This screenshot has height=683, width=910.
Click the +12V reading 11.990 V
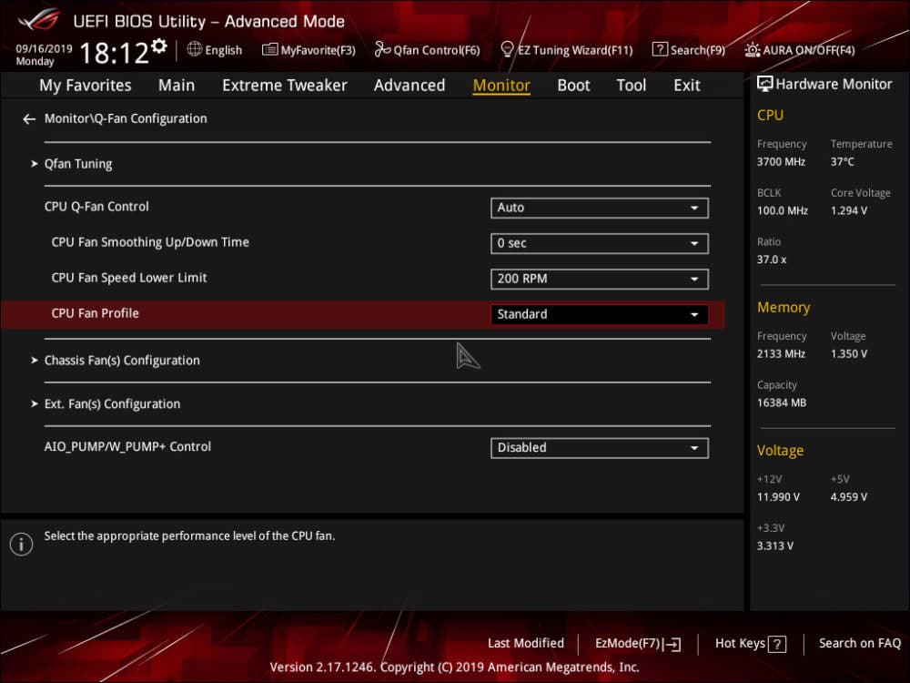[778, 497]
